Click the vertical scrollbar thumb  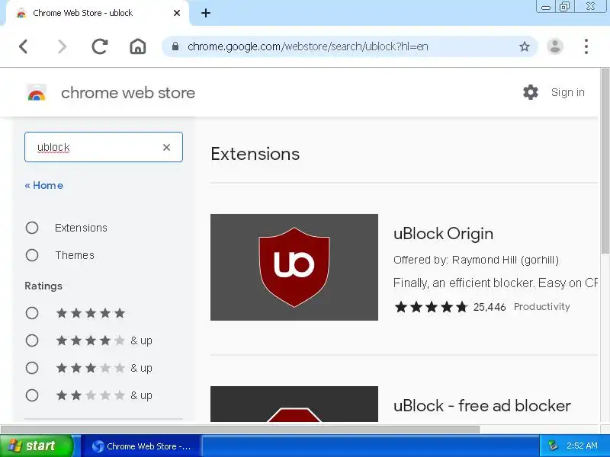[x=605, y=161]
